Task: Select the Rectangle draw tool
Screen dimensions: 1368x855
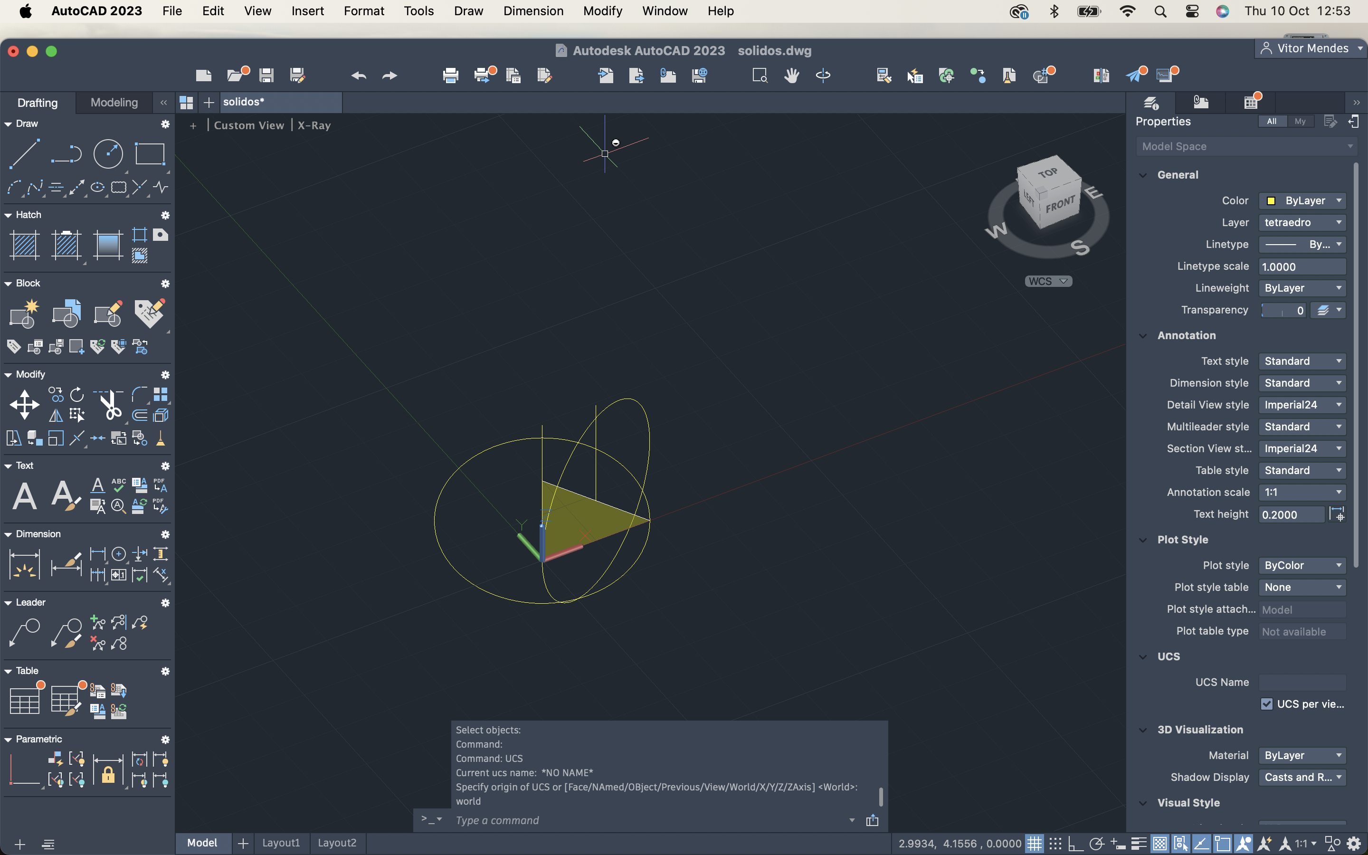Action: (150, 153)
